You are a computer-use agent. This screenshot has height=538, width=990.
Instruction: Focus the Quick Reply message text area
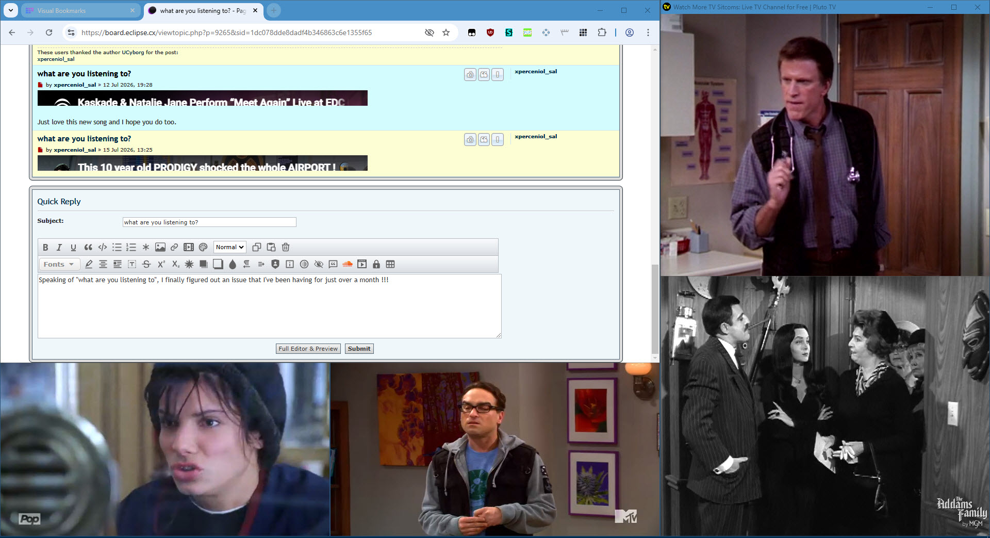(269, 306)
